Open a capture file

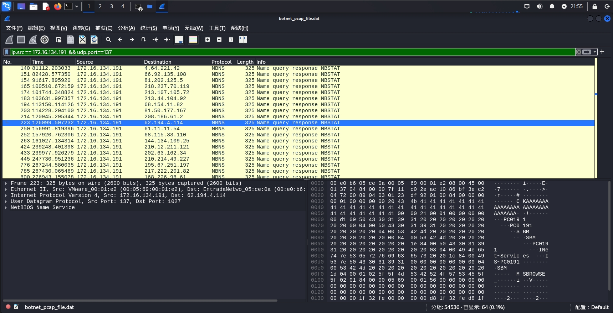59,40
